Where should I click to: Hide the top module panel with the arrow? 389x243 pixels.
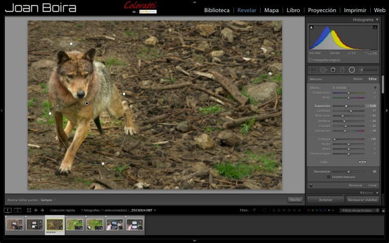(194, 2)
